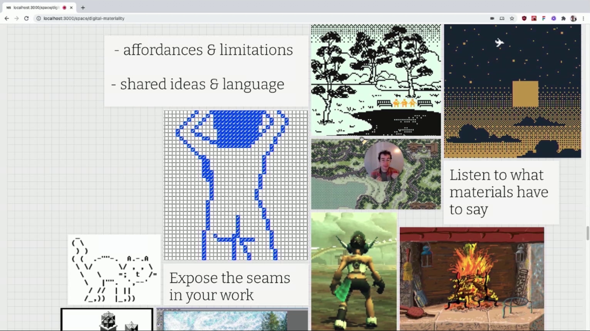Screen dimensions: 590x331
Task: Bookmark this page with the star icon
Action: pos(512,18)
